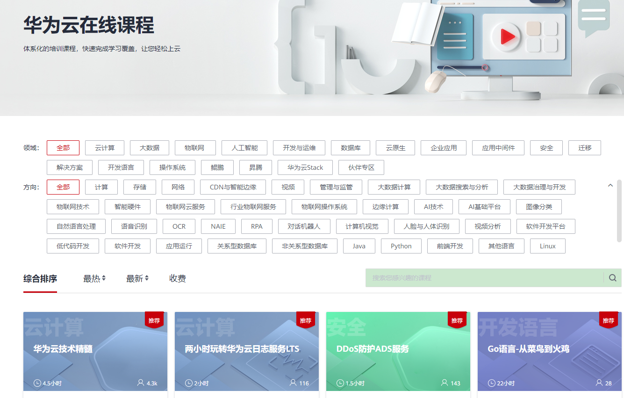
Task: Open the 伙伴专区 filter
Action: (x=361, y=167)
